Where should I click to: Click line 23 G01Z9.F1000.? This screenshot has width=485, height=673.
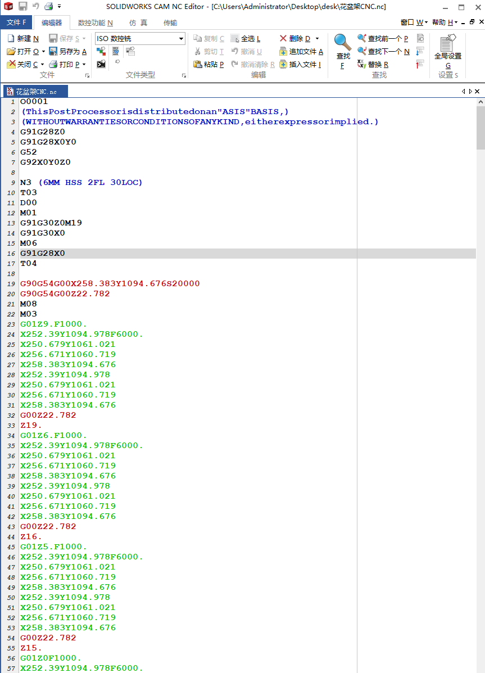53,324
